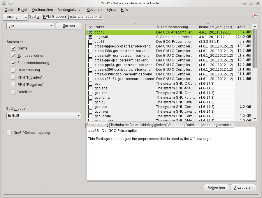The image size is (262, 198).
Task: Open the Konfiguration menu
Action: point(42,10)
